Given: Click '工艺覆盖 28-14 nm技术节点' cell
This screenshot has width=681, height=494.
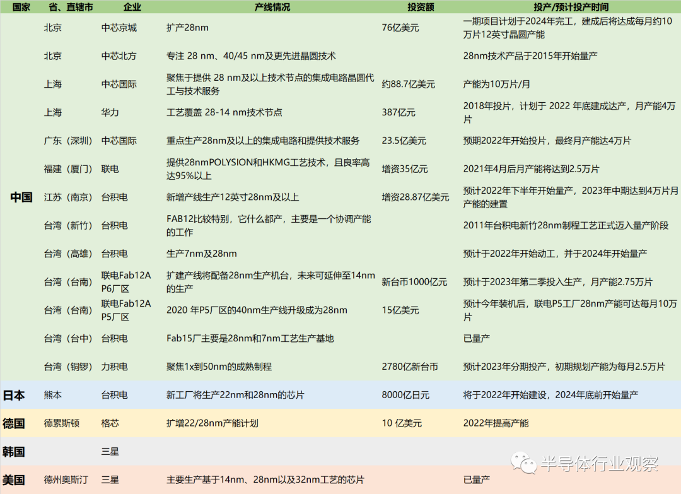Looking at the screenshot, I should (224, 112).
